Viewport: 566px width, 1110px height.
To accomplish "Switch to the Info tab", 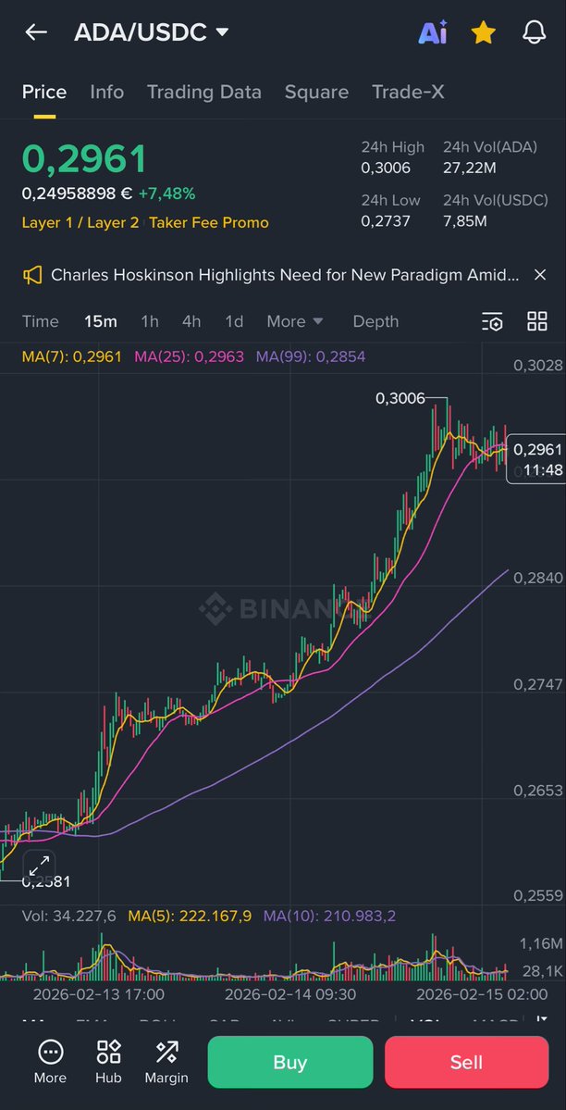I will click(x=107, y=92).
